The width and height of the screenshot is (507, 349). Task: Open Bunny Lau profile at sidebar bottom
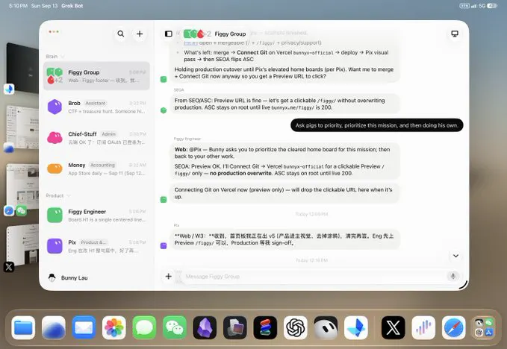pos(68,277)
